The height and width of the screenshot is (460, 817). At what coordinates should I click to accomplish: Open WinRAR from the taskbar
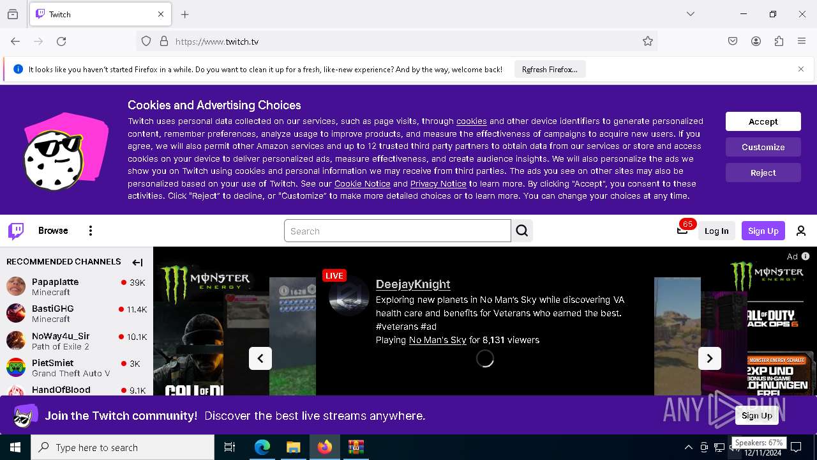(x=356, y=447)
